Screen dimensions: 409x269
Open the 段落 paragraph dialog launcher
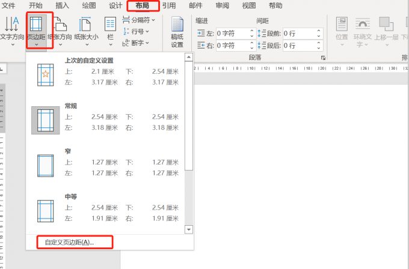coord(323,58)
